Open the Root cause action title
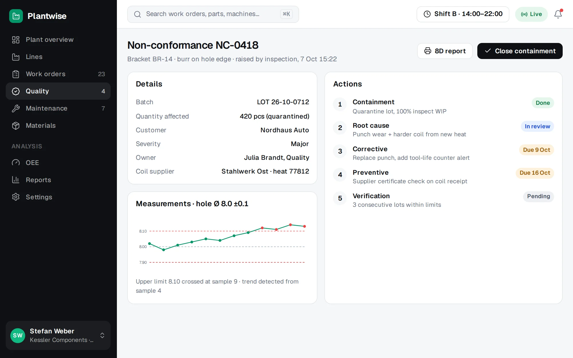Viewport: 573px width, 358px height. click(x=371, y=125)
